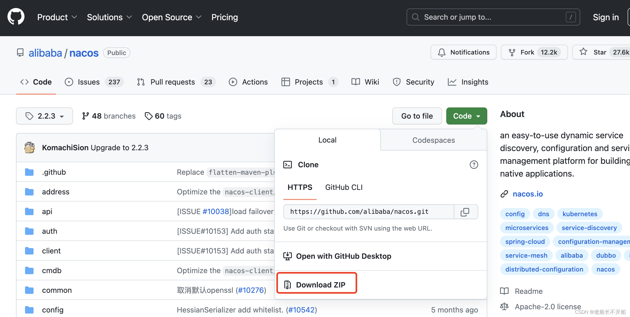Viewport: 630px width, 317px height.
Task: Open the Open Source dropdown
Action: click(171, 17)
